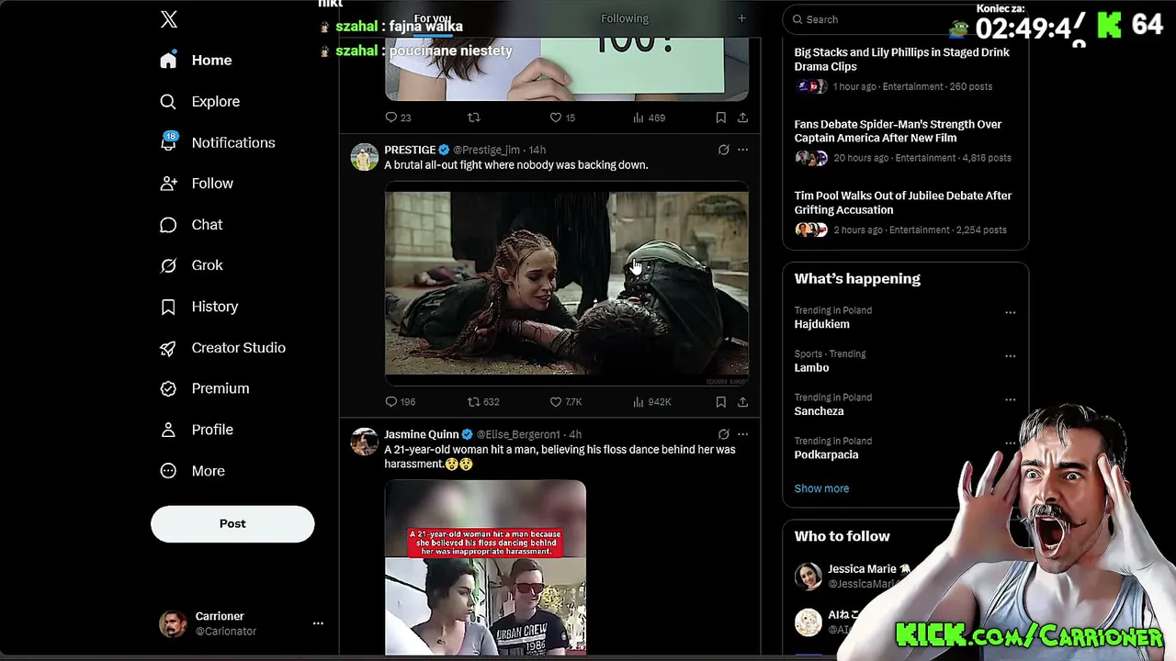Open Jasmine Quinn's profile avatar

[x=365, y=442]
